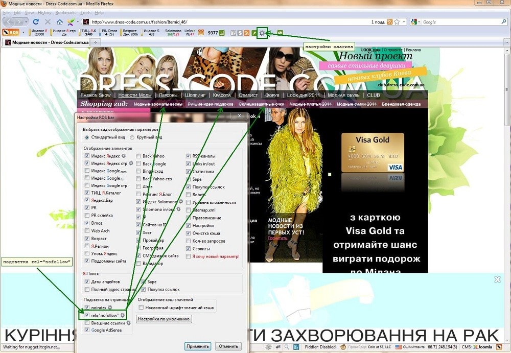Uncheck the Google AdSense highlight checkbox
The image size is (511, 353).
87,330
